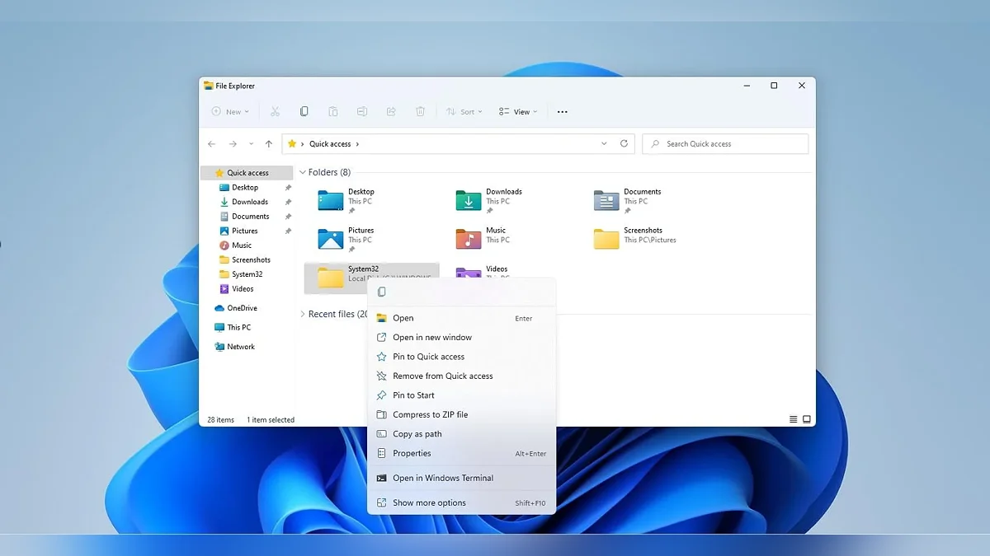Select Quick access in sidebar
This screenshot has height=556, width=990.
(x=247, y=173)
